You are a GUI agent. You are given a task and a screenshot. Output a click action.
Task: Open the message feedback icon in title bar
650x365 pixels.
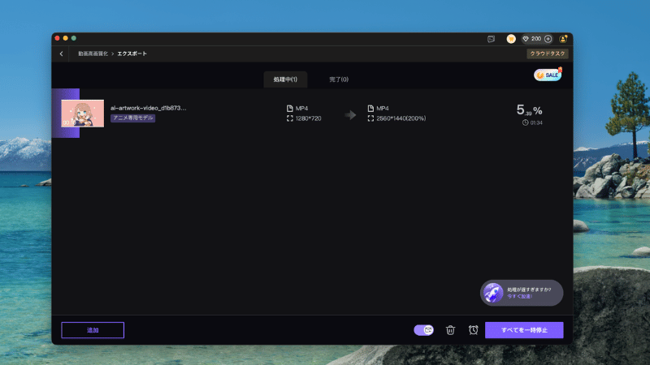click(x=491, y=38)
